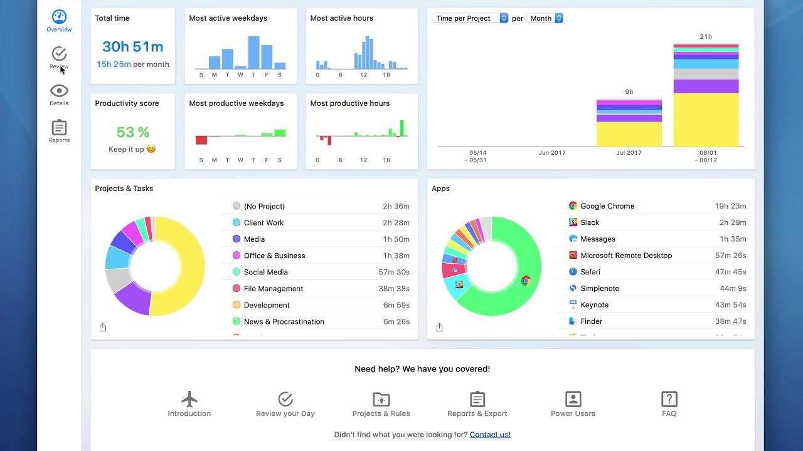
Task: Click the Most active weekdays bar chart
Action: pyautogui.click(x=240, y=53)
